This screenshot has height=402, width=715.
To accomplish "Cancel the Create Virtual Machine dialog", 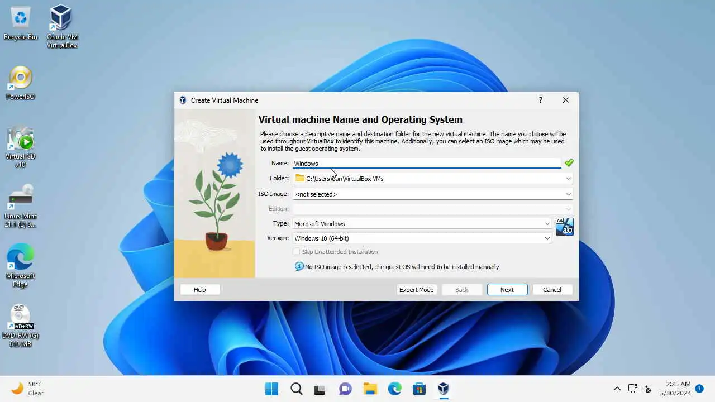I will (552, 289).
